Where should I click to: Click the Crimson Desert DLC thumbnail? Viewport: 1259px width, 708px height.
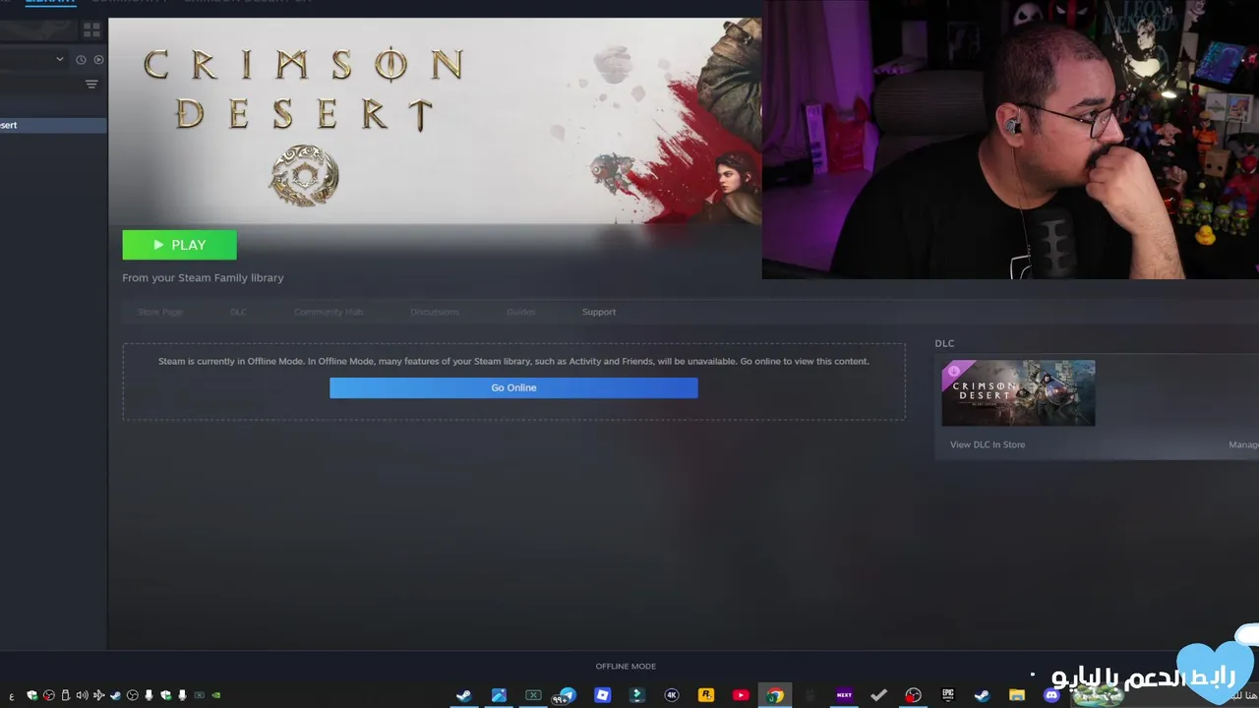pos(1018,393)
